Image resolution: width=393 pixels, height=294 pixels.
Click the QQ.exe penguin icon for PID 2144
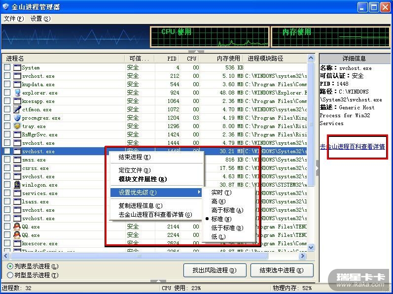(17, 227)
